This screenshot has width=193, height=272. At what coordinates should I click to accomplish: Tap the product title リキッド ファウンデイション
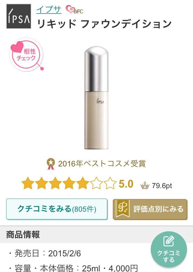click(104, 24)
